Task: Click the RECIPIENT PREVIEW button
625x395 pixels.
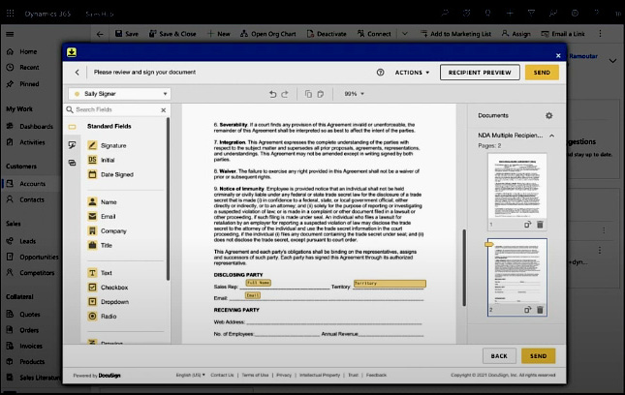Action: coord(480,73)
